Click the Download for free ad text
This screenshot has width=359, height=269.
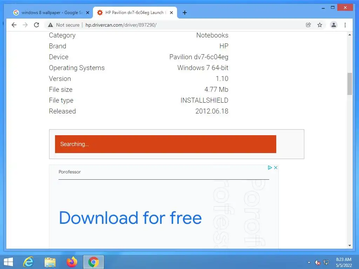click(130, 218)
